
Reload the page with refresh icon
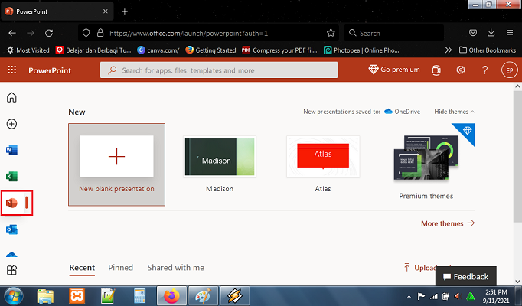click(49, 33)
